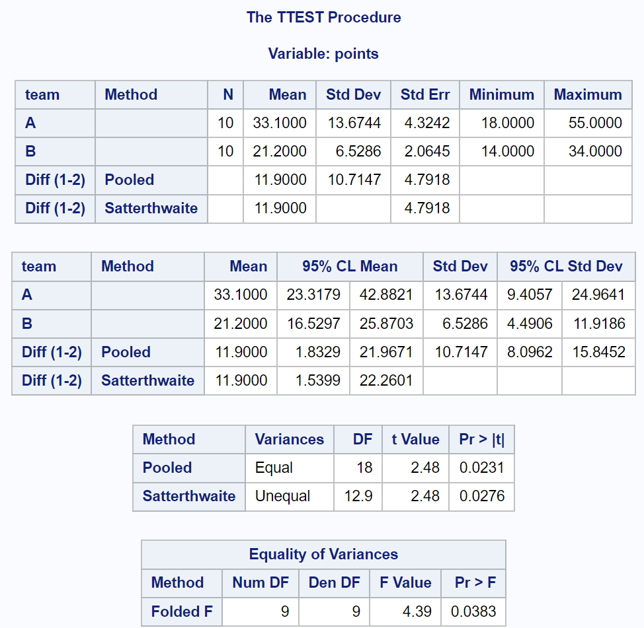Select value 25.8703 in team B row

(386, 324)
